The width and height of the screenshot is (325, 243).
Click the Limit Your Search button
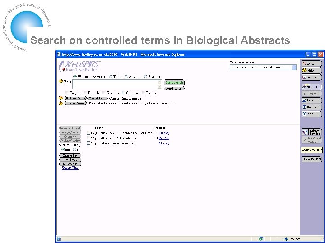tap(75, 99)
